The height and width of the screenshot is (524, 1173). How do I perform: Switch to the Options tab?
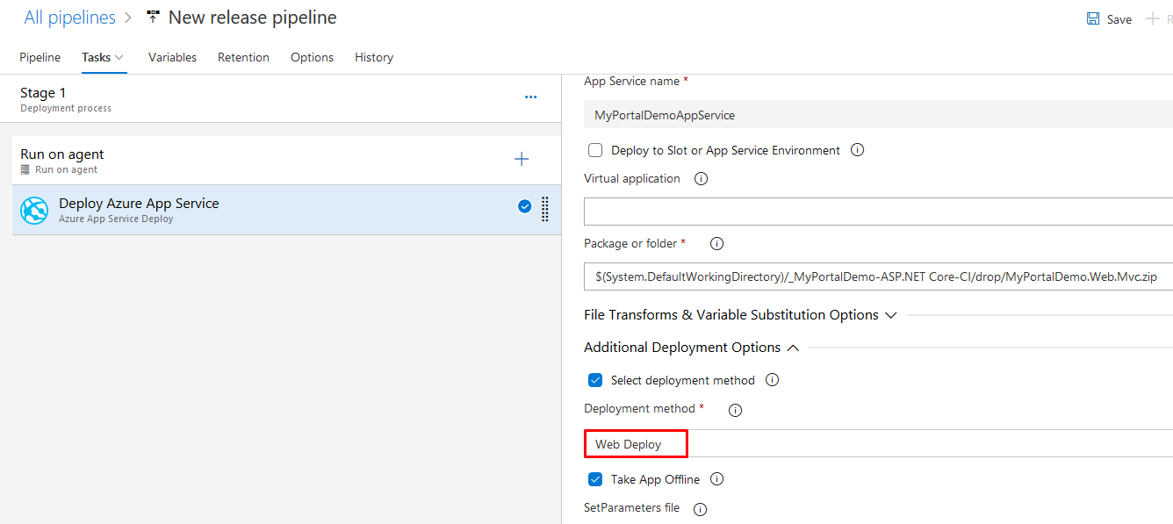point(312,57)
